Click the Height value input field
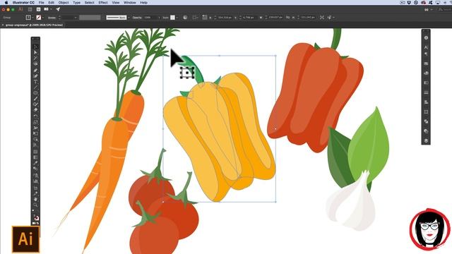 (x=308, y=18)
